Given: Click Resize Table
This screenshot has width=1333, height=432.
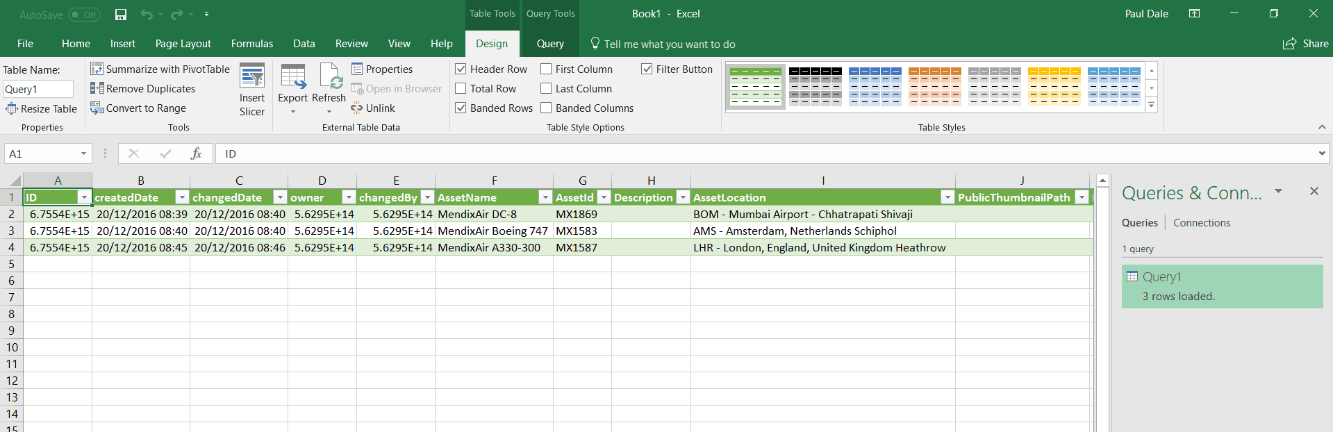Looking at the screenshot, I should pos(41,108).
